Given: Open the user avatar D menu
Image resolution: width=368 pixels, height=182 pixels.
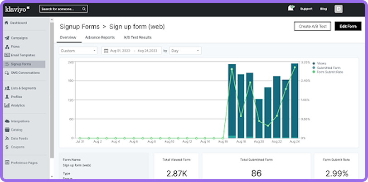Looking at the screenshot, I should coord(339,9).
